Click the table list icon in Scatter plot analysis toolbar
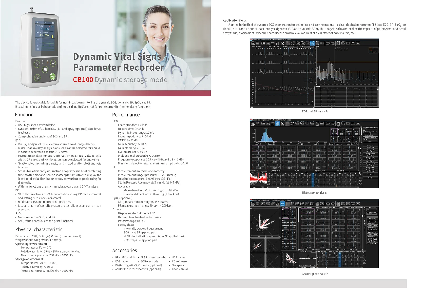 (348, 204)
